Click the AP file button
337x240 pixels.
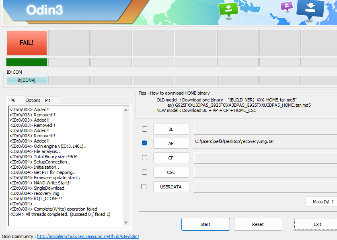tap(171, 143)
